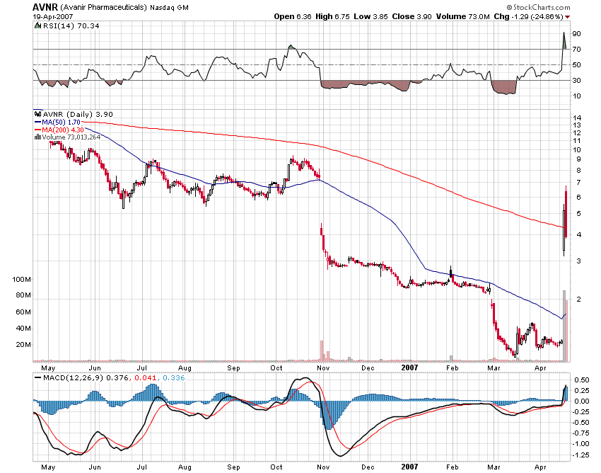
Task: Click the Chg -1.29 (-24.86%) value
Action: 529,16
